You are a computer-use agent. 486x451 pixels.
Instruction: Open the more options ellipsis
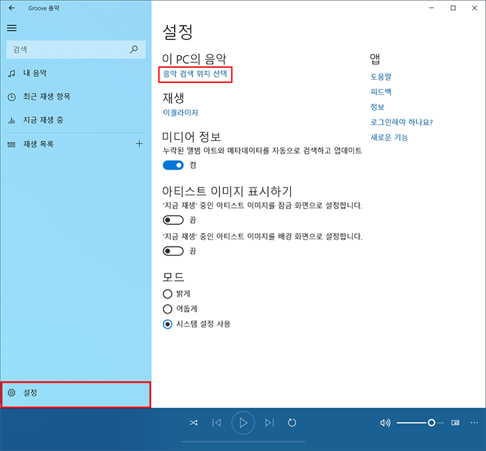point(474,423)
